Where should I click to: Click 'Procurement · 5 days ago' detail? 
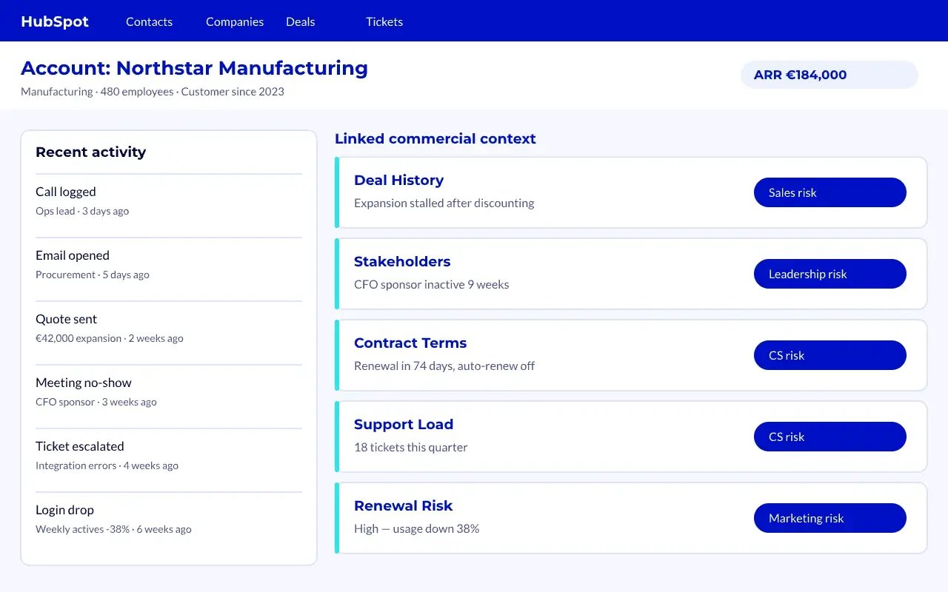(x=93, y=275)
